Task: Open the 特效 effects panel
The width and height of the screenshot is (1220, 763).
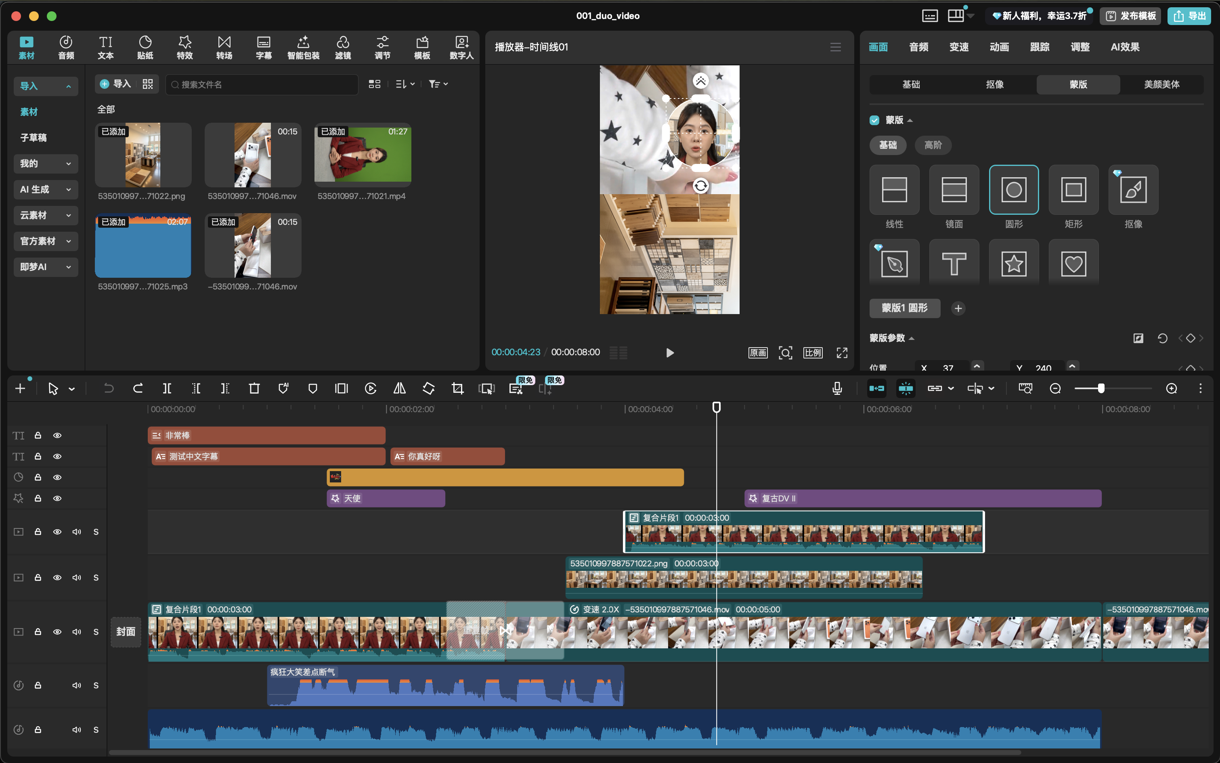Action: coord(184,48)
